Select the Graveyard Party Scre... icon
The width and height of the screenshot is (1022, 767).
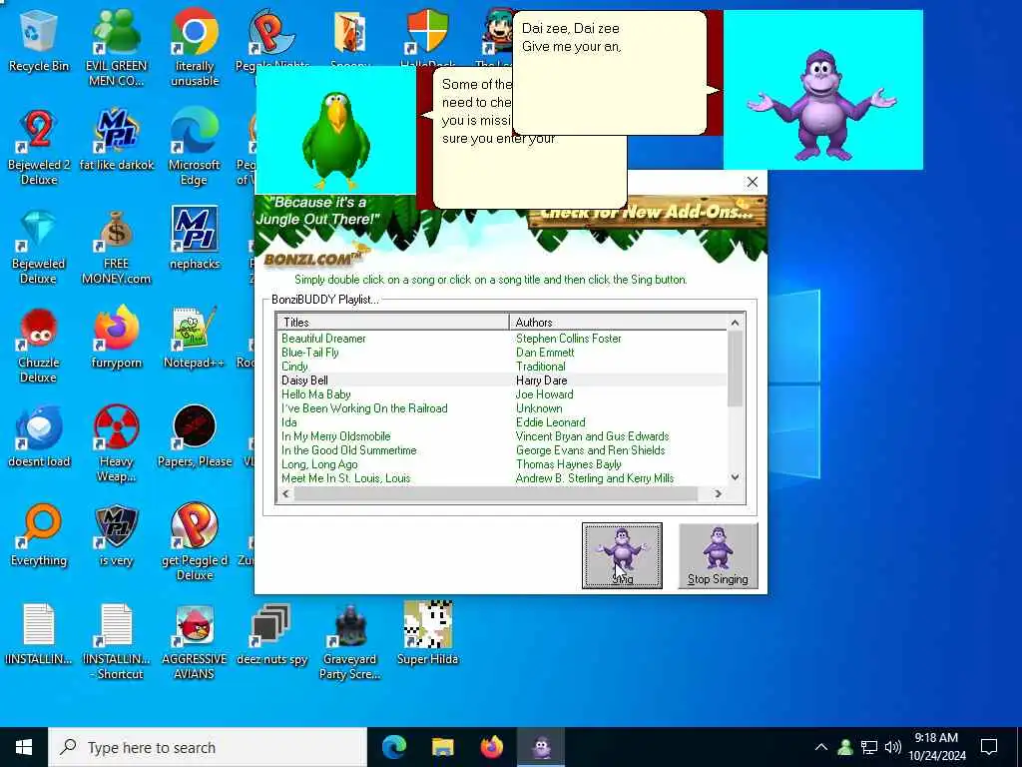click(x=350, y=642)
